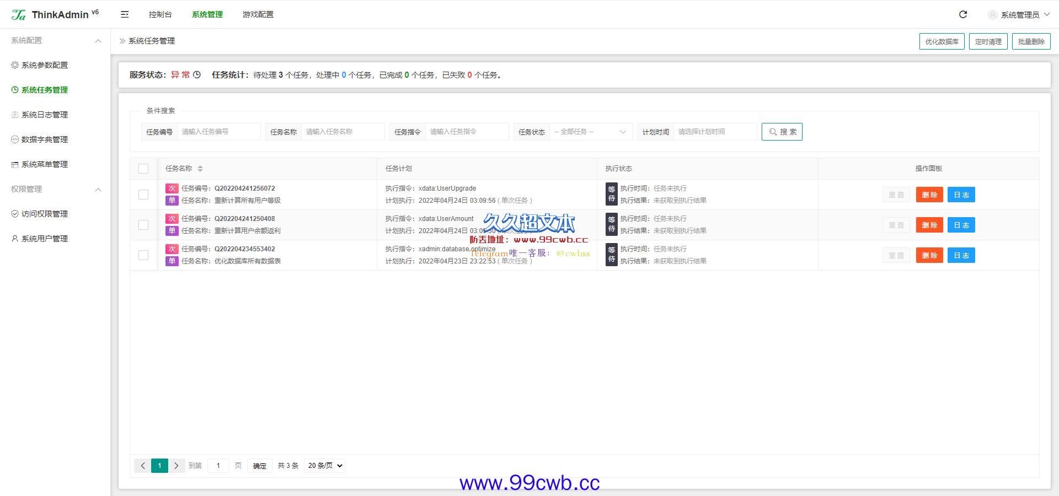View log for task Q202204234553402
The height and width of the screenshot is (496, 1059).
961,255
